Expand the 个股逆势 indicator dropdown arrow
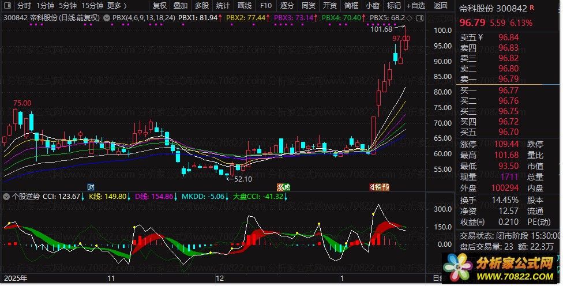The image size is (563, 286). pyautogui.click(x=6, y=197)
